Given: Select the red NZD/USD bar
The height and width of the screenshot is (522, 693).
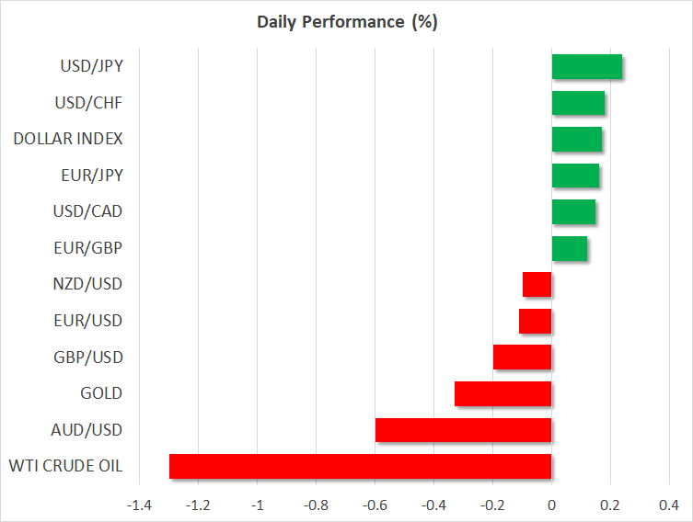Looking at the screenshot, I should (537, 285).
